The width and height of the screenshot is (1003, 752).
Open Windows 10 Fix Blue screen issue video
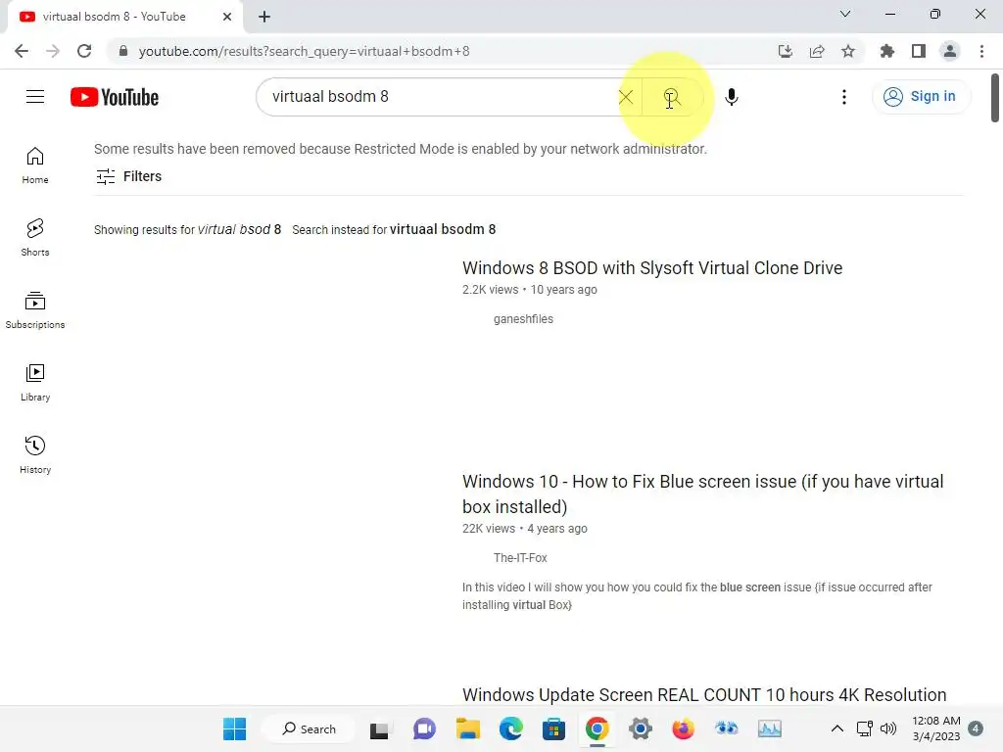pos(702,493)
